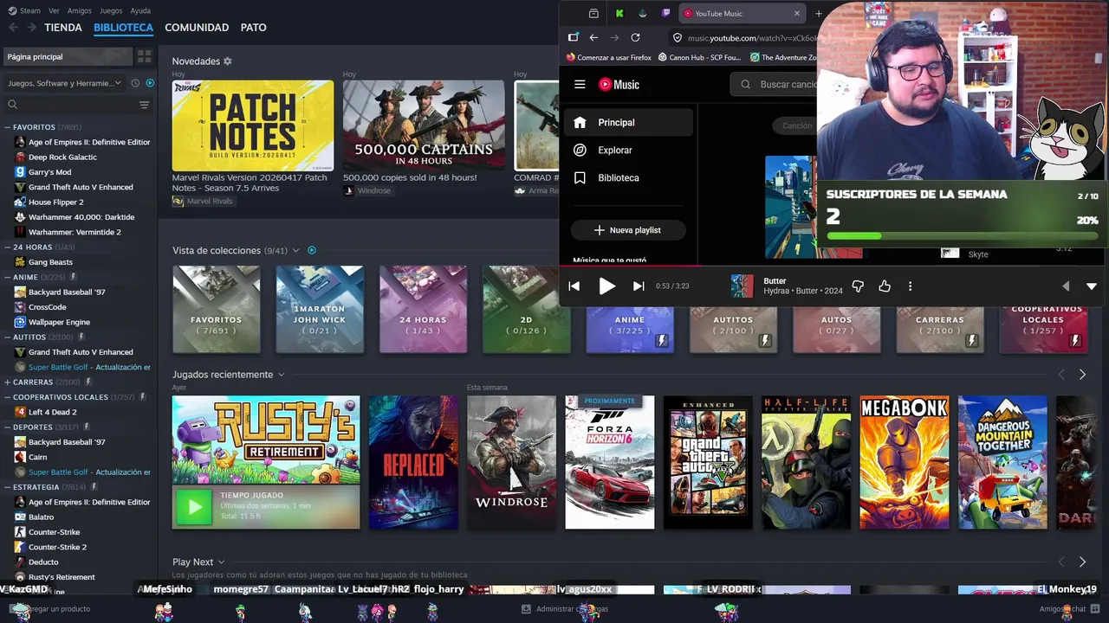This screenshot has width=1109, height=623.
Task: Click Página principal button
Action: [x=67, y=56]
